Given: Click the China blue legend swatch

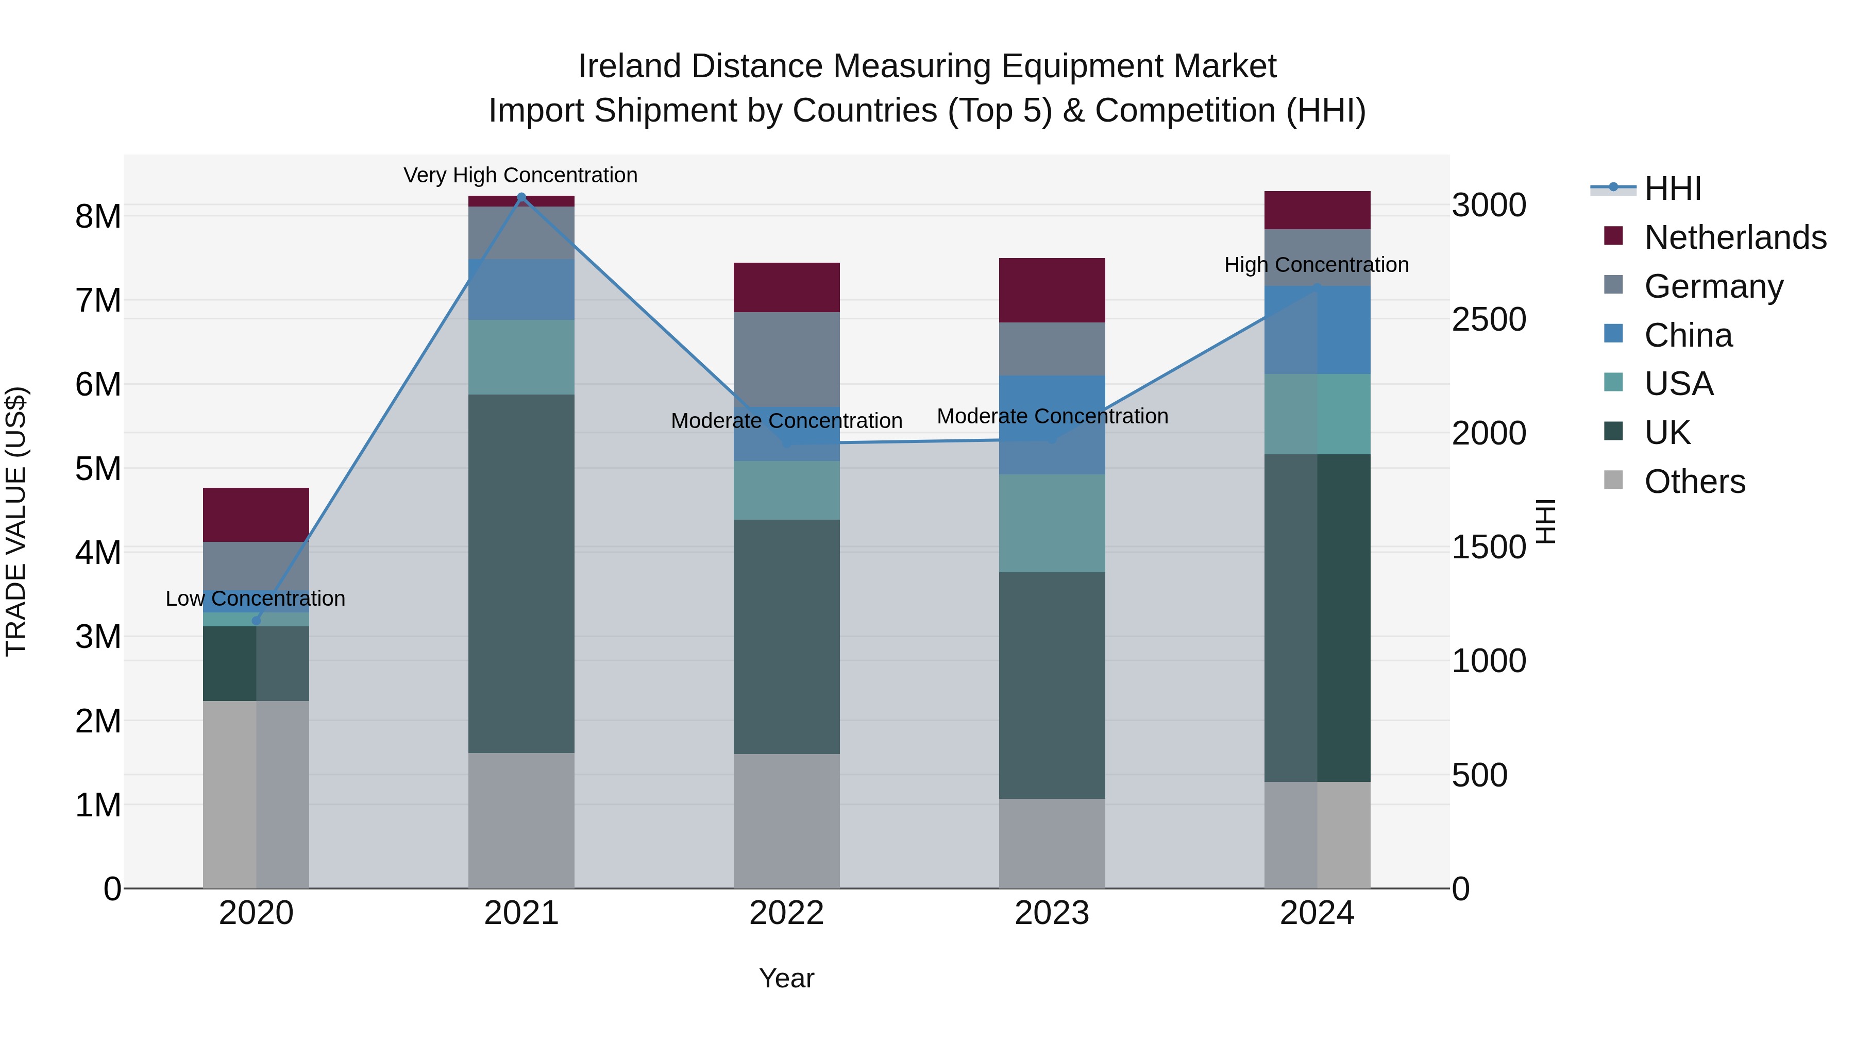Looking at the screenshot, I should (1614, 333).
